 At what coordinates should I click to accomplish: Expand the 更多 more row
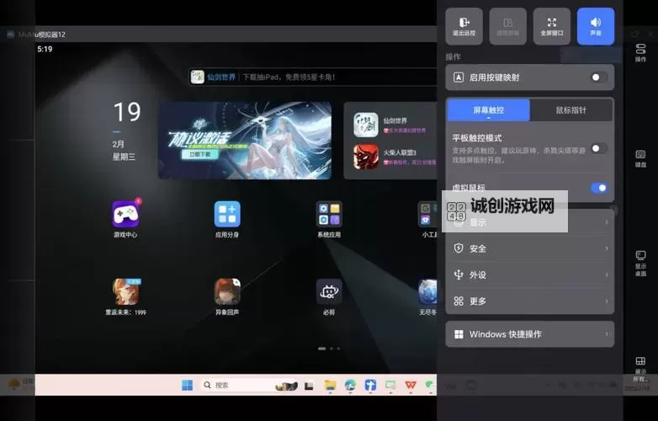[x=529, y=301]
